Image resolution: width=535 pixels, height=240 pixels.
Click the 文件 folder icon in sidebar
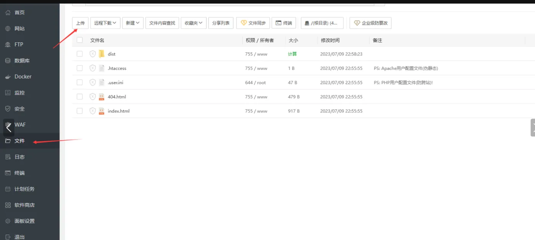click(x=8, y=141)
